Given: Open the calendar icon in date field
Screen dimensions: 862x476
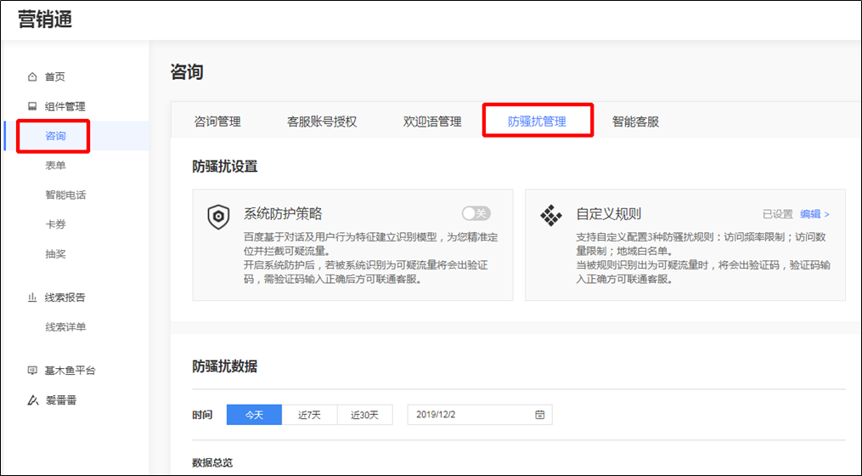Looking at the screenshot, I should (540, 414).
